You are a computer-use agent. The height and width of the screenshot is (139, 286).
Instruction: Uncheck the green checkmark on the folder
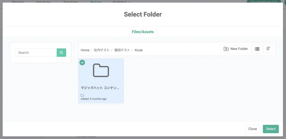(82, 63)
